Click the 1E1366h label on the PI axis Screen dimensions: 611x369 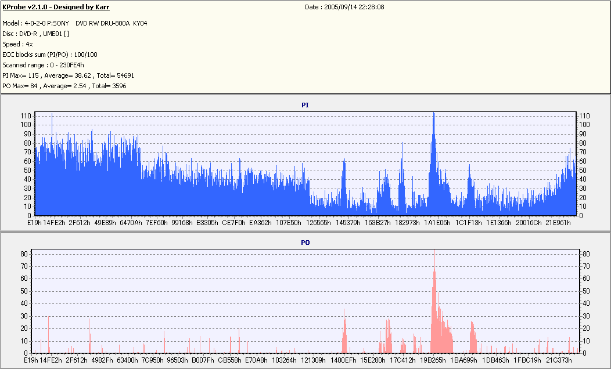(499, 223)
